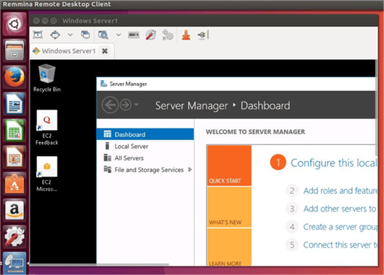
Task: Click Server Manager title bar icon
Action: click(x=104, y=84)
